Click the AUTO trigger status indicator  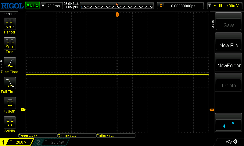(x=32, y=5)
